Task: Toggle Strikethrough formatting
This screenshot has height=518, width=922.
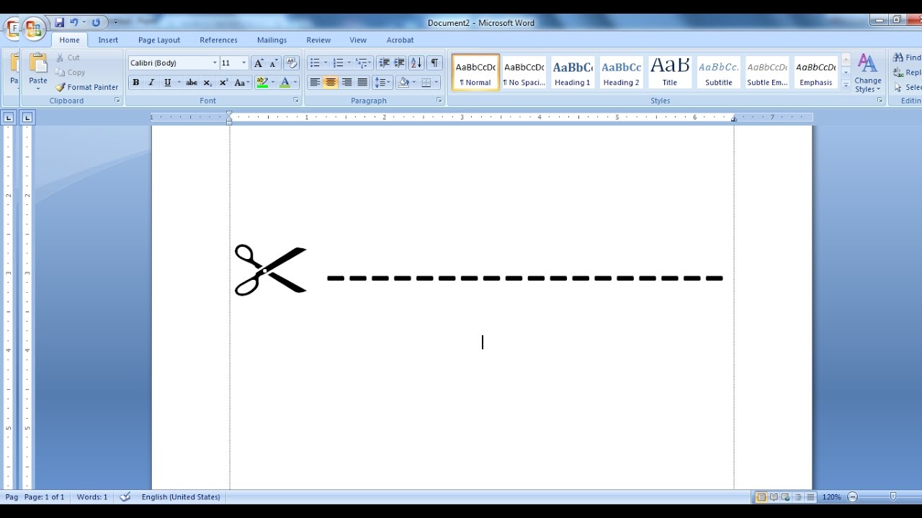Action: pyautogui.click(x=192, y=83)
